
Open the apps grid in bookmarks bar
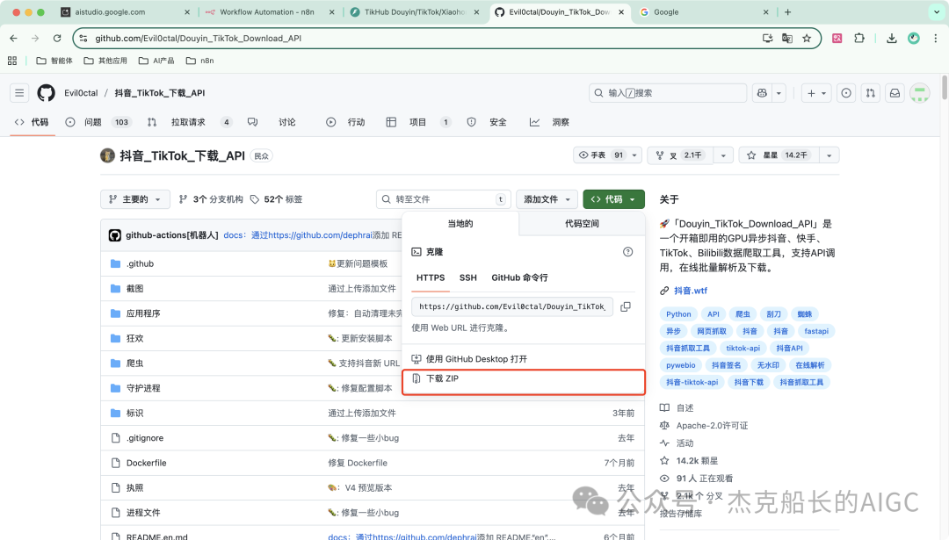tap(12, 61)
